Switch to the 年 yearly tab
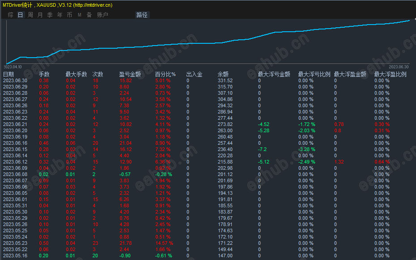The image size is (416, 260). pyautogui.click(x=59, y=15)
